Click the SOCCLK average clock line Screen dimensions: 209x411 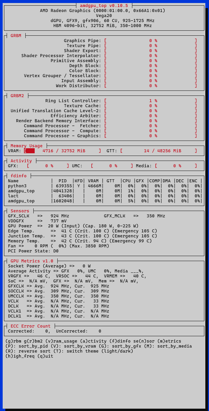[x=59, y=291]
